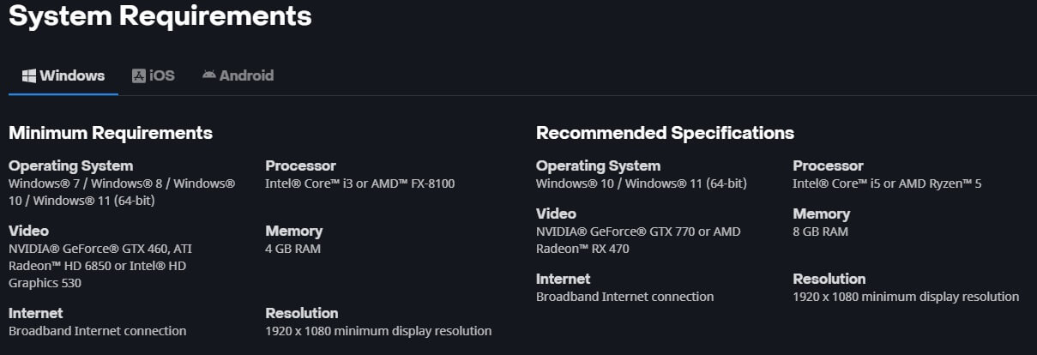Click the GeForce GTX 770 video text
Image resolution: width=1037 pixels, height=355 pixels.
pyautogui.click(x=638, y=232)
